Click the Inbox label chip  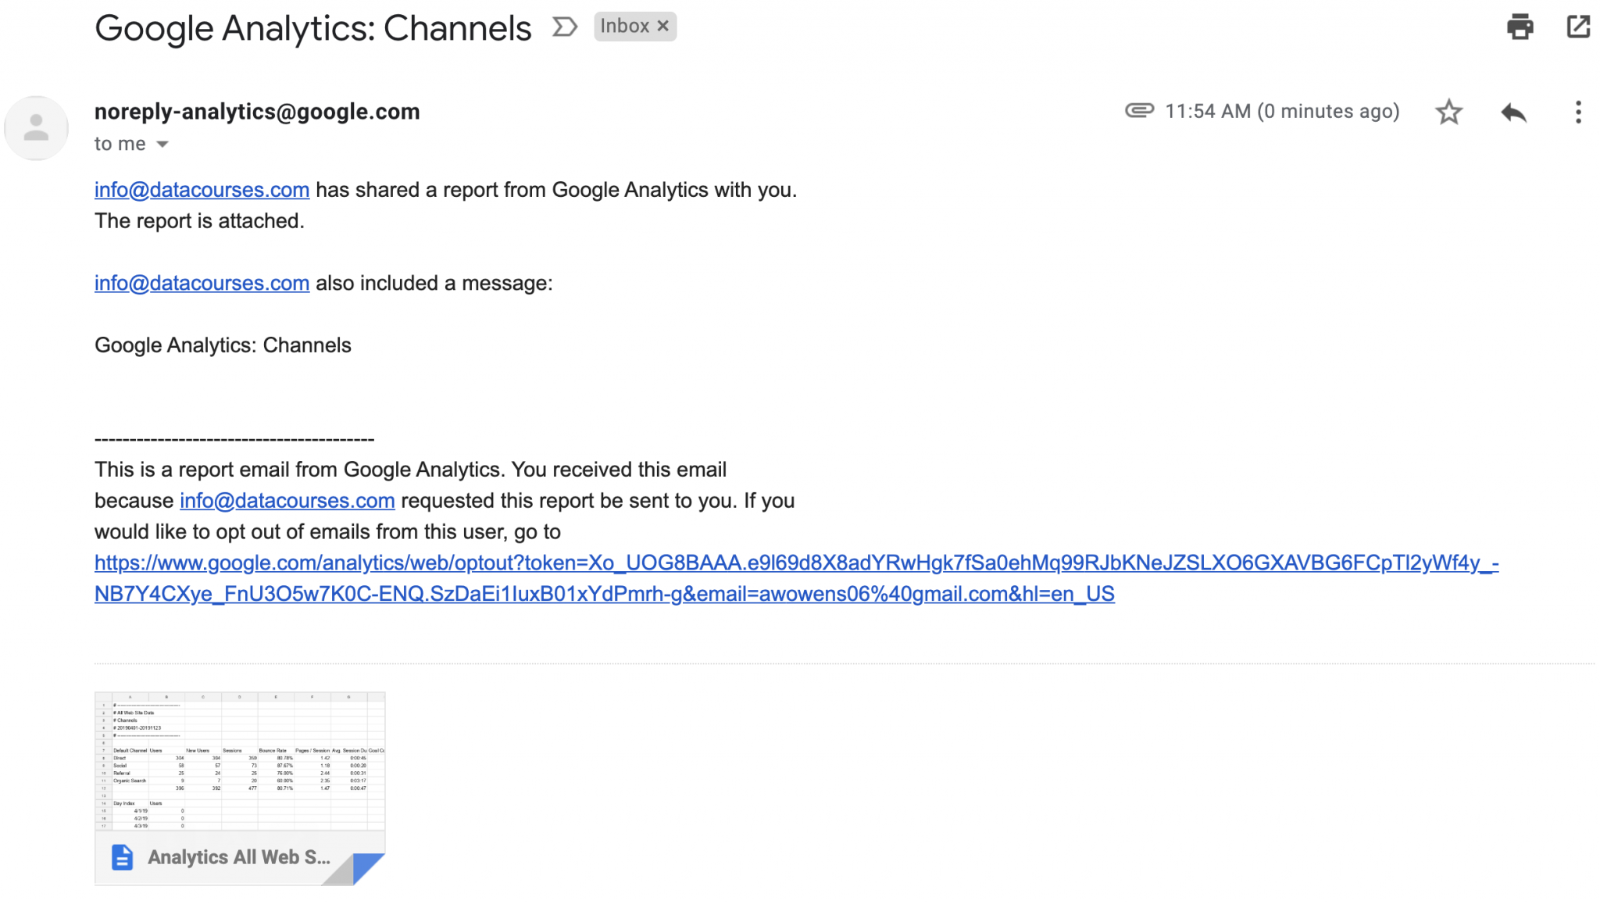point(625,26)
